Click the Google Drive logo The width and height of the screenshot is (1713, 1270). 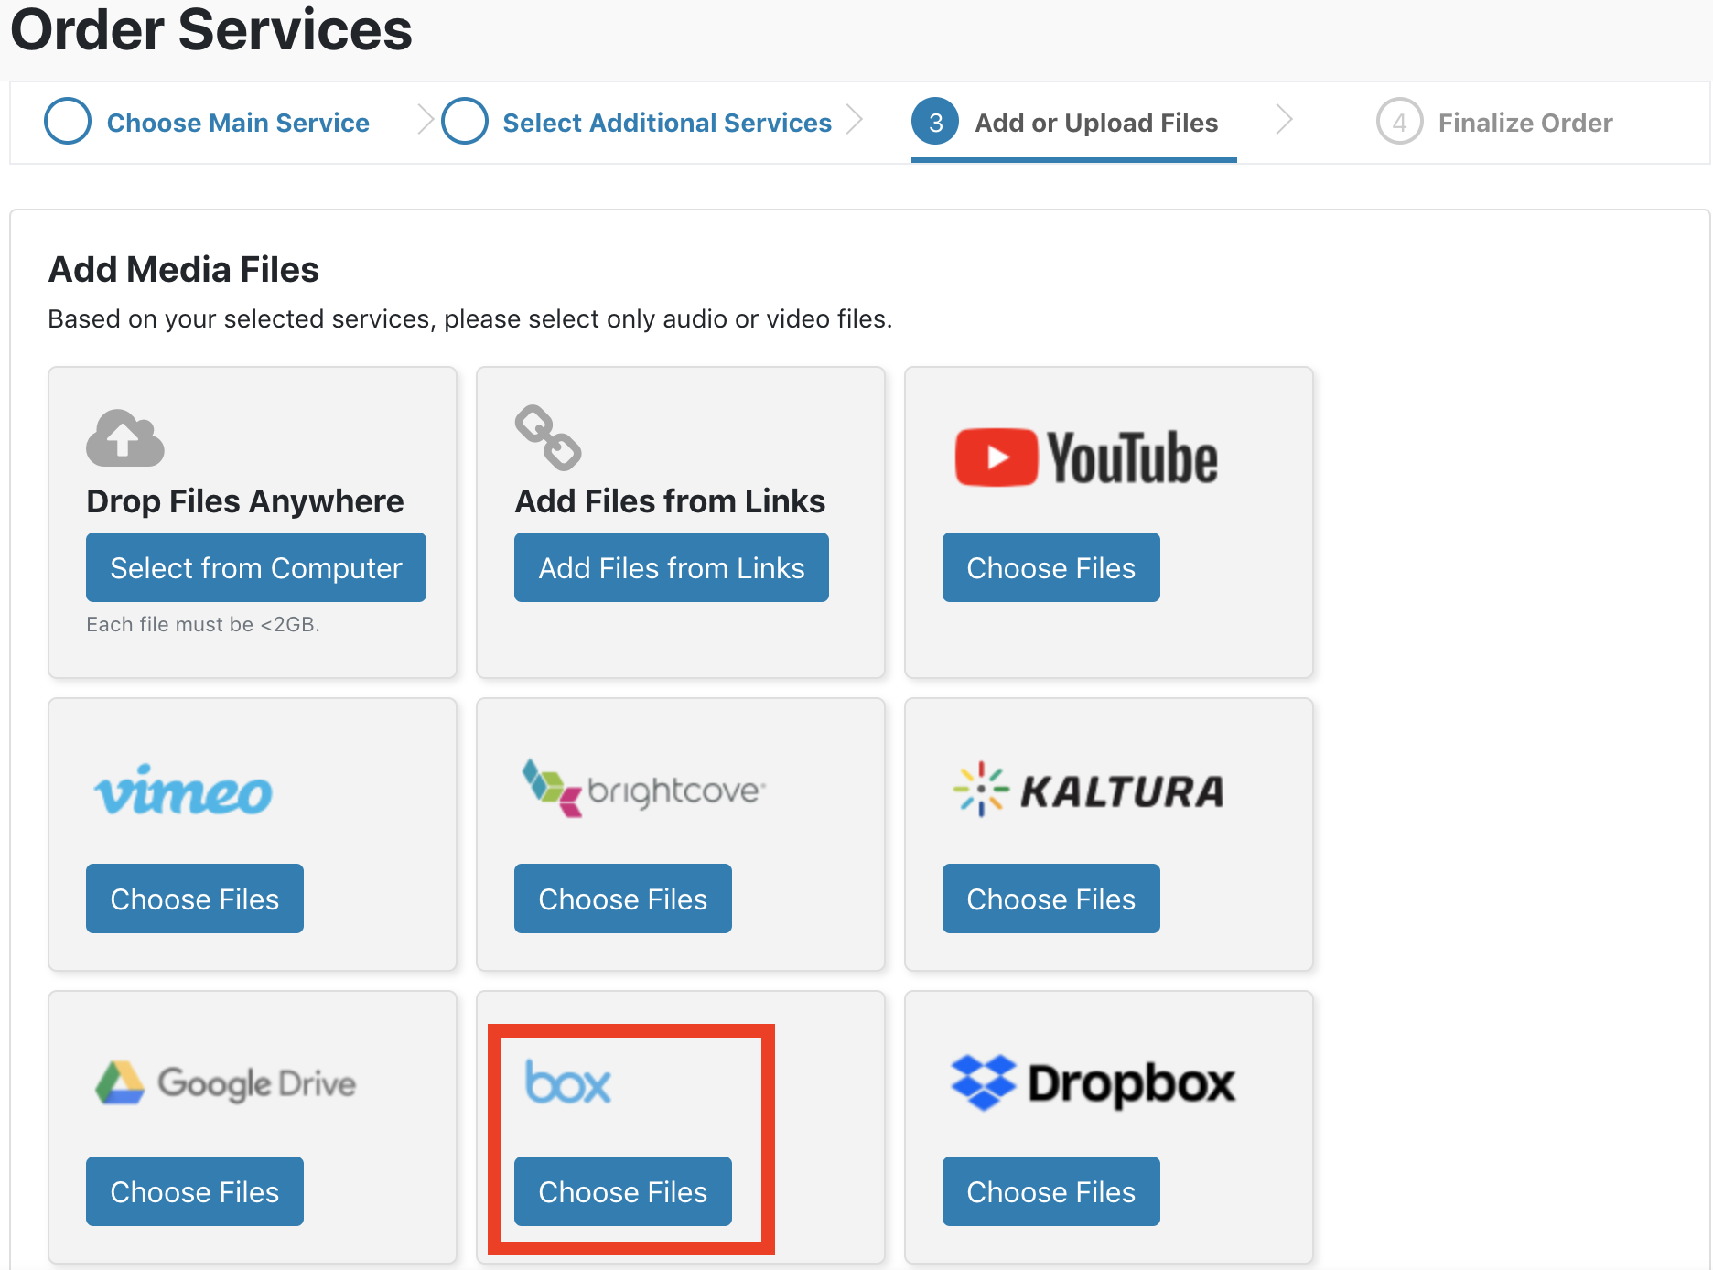226,1083
